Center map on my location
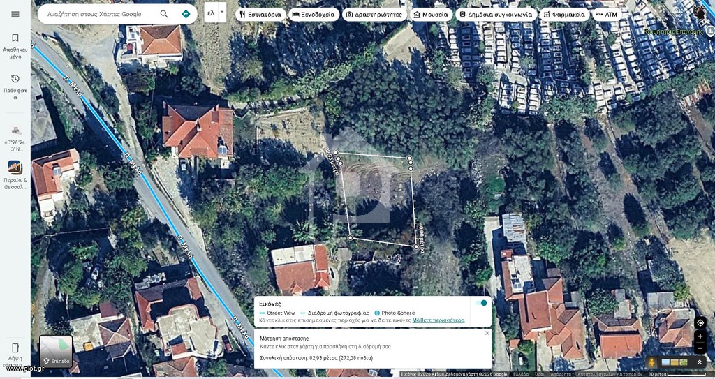The width and height of the screenshot is (715, 379). tap(700, 323)
